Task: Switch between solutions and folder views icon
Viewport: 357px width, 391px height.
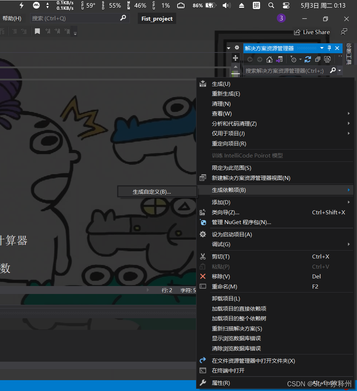Action: 279,59
